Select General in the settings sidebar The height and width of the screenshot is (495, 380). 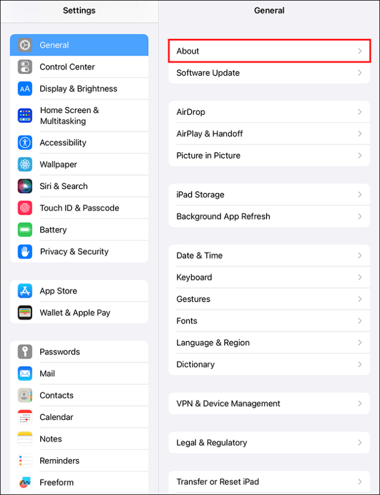tap(79, 45)
